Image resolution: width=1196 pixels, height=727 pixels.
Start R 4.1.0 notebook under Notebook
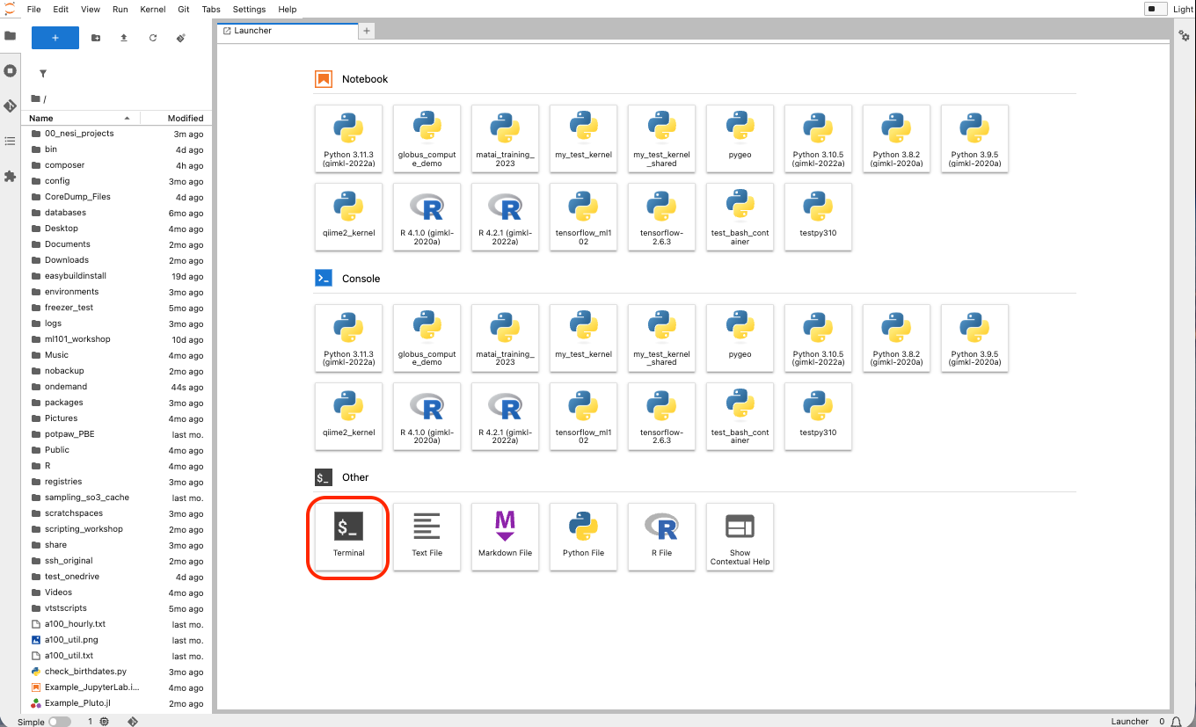(x=427, y=217)
